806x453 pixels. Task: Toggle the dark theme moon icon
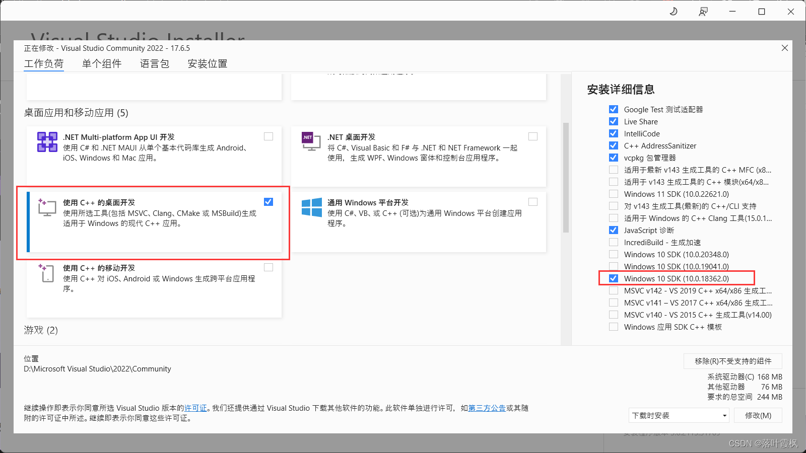point(674,11)
